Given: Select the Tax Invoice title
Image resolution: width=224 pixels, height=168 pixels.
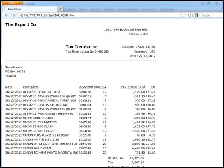Looking at the screenshot, I should point(79,47).
